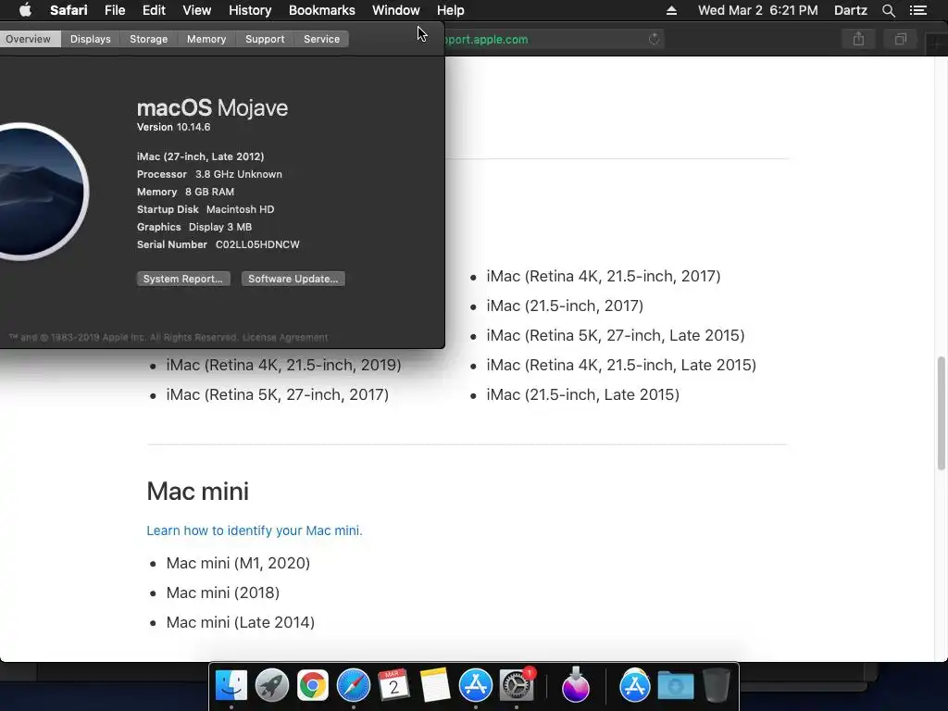Image resolution: width=948 pixels, height=711 pixels.
Task: Click the System Report button
Action: pyautogui.click(x=183, y=279)
